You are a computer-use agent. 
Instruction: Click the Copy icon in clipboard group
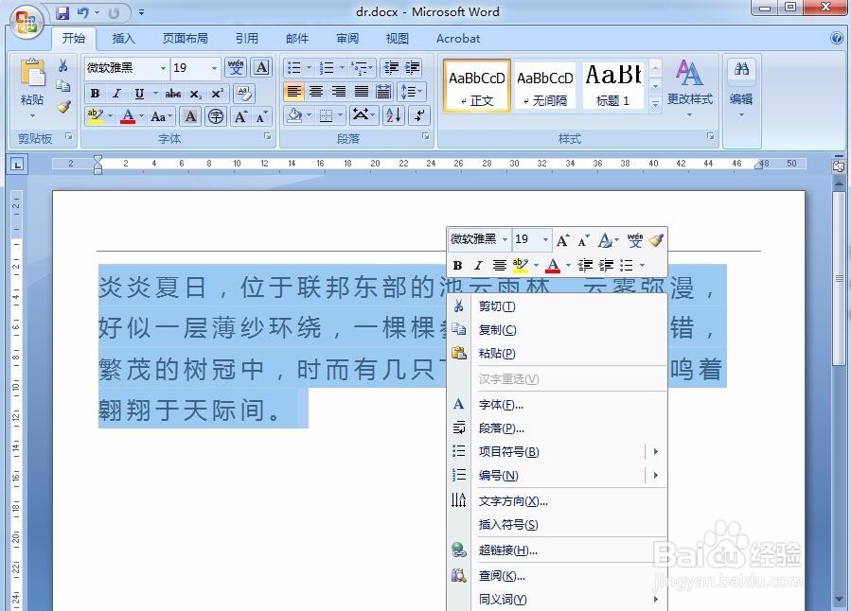(63, 86)
